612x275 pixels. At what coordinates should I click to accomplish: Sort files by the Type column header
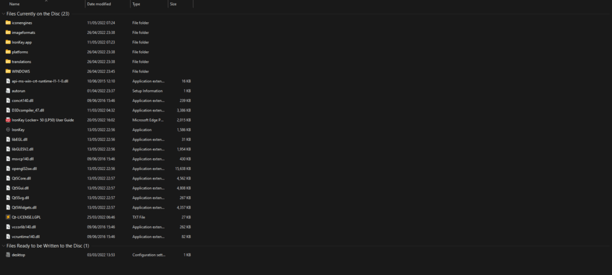click(x=136, y=4)
